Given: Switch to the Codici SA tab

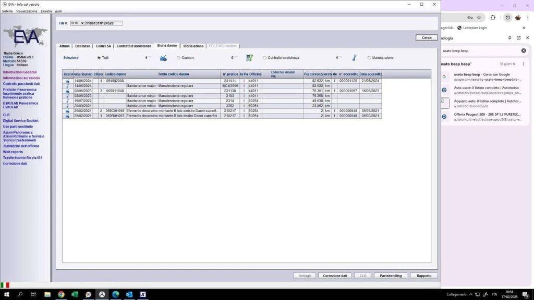Looking at the screenshot, I should coord(103,46).
